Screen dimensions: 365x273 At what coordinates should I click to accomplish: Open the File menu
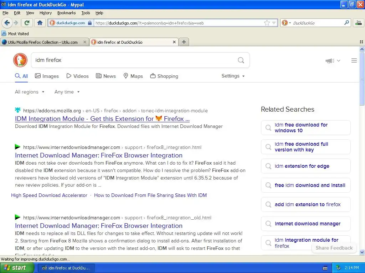pos(5,13)
